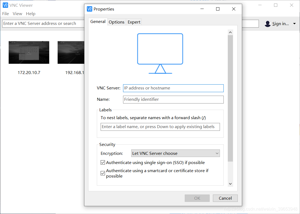Click the Name friendly identifier field
Viewport: 300px width, 214px height.
[173, 99]
